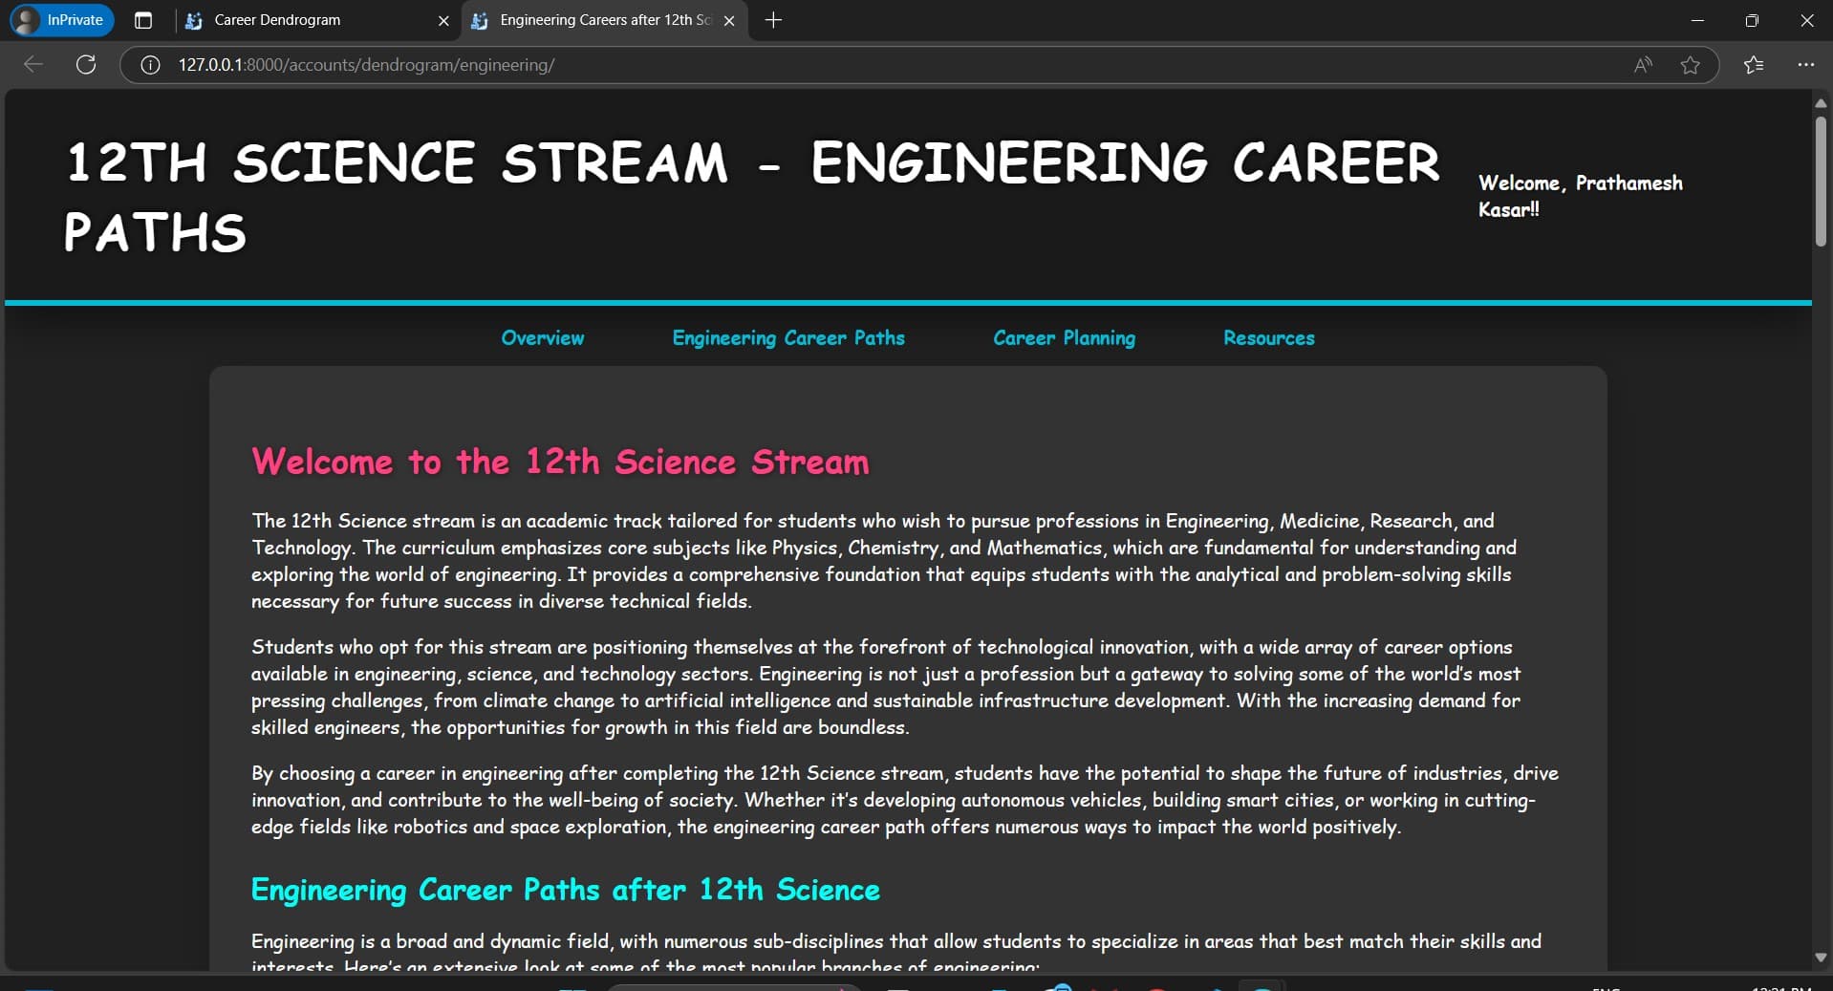Image resolution: width=1833 pixels, height=991 pixels.
Task: Close the Career Dendrogram tab
Action: 443,20
